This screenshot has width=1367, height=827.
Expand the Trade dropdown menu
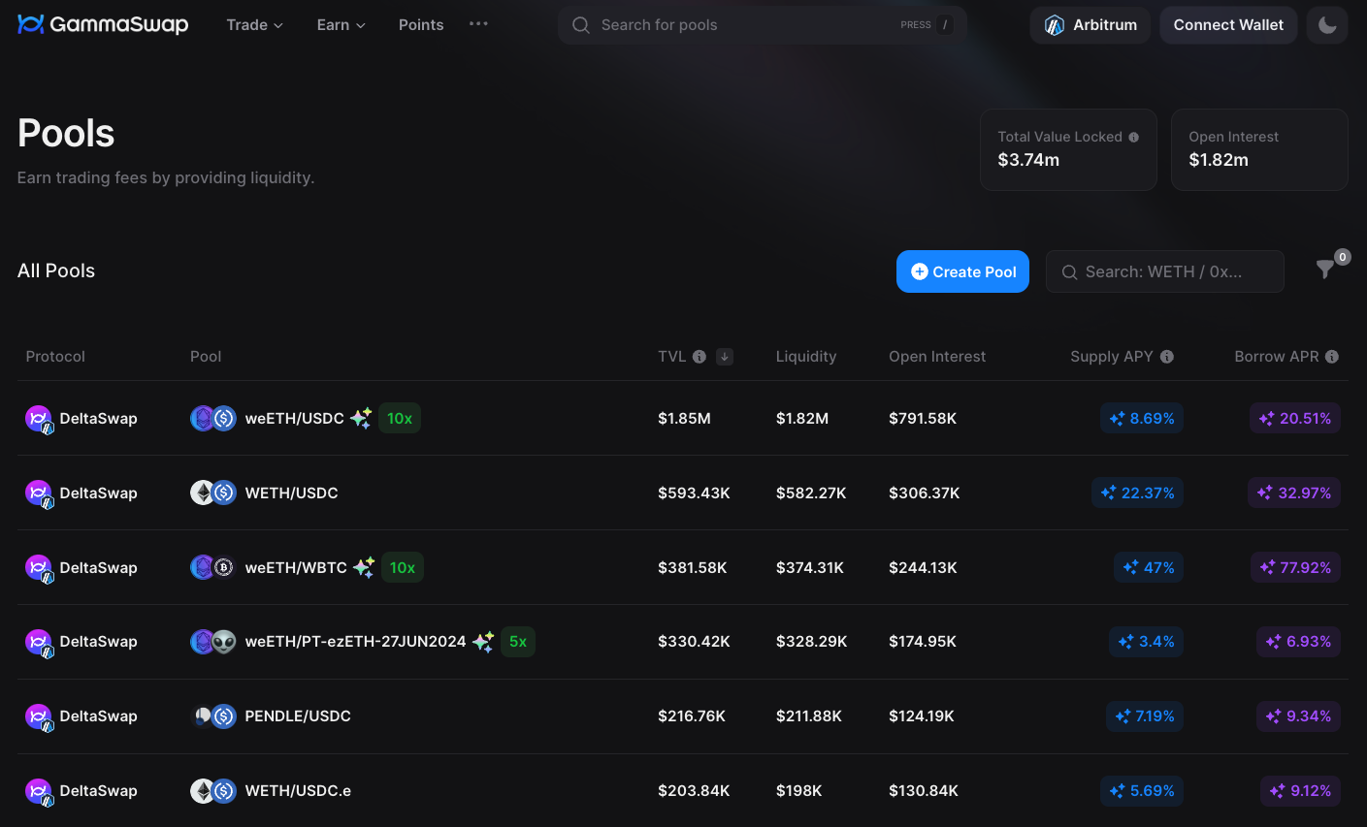[254, 25]
